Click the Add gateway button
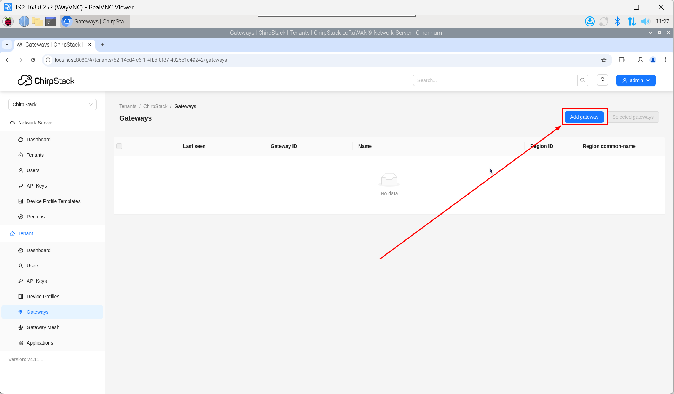Viewport: 674px width, 394px height. (x=584, y=117)
